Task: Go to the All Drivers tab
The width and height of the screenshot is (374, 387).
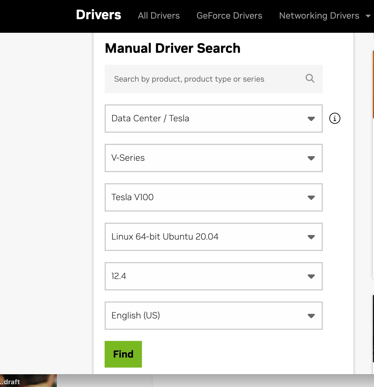Action: click(159, 16)
